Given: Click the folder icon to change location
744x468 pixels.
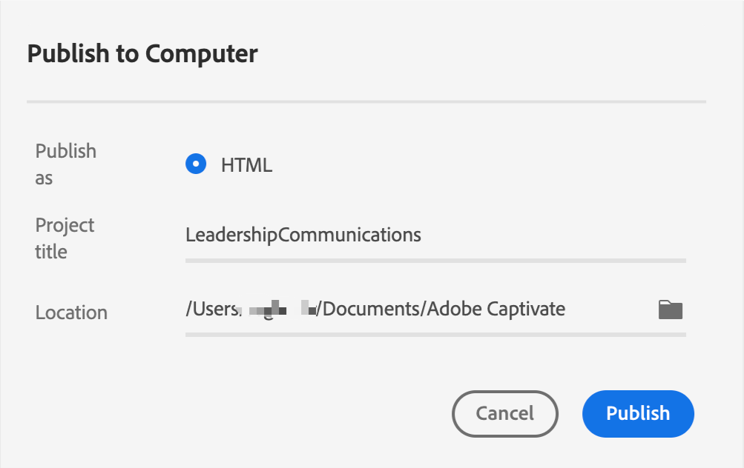Looking at the screenshot, I should 669,309.
